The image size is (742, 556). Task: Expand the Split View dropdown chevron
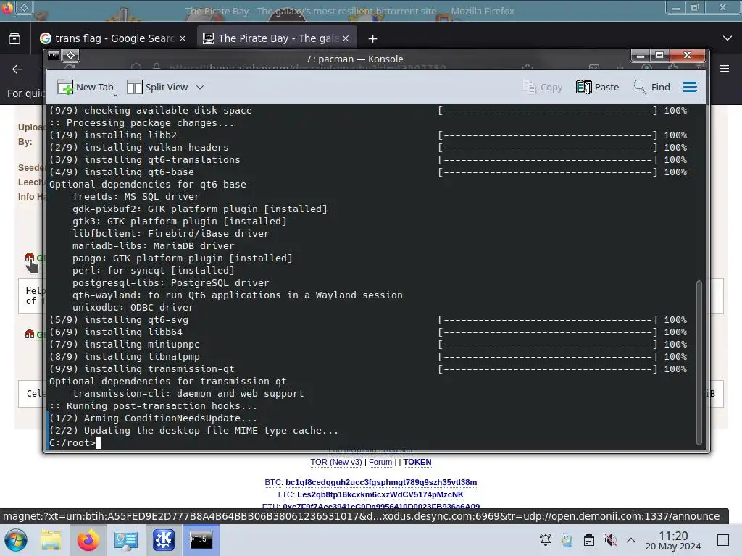(200, 87)
